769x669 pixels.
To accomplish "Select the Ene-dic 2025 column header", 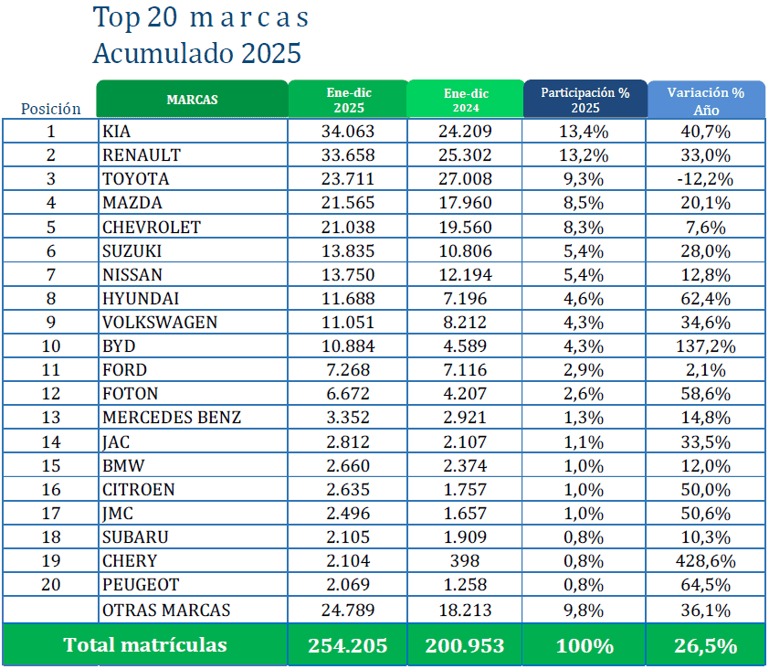I will pyautogui.click(x=348, y=99).
